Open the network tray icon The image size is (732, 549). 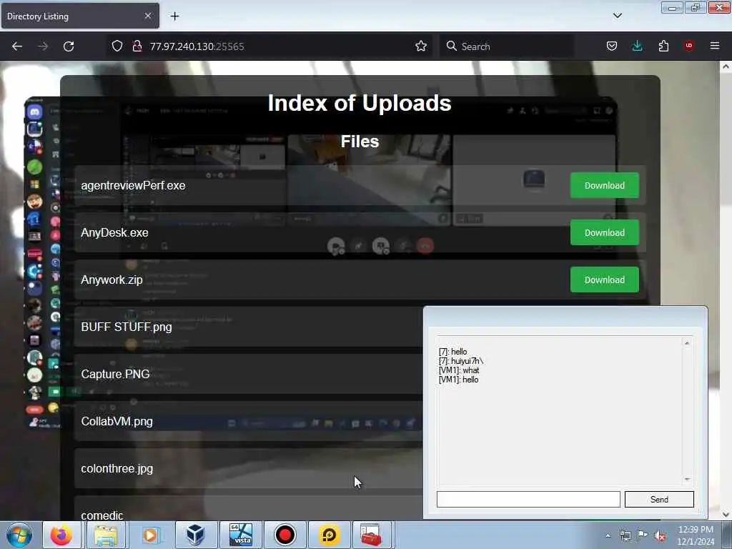(625, 535)
